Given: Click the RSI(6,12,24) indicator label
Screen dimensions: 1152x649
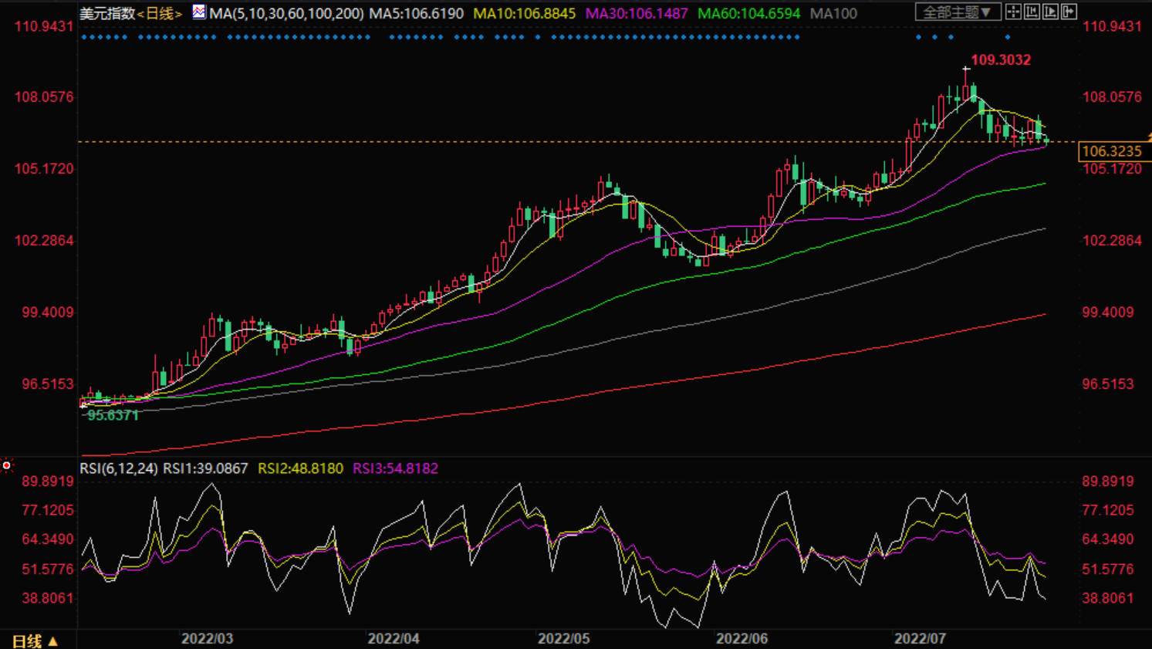Looking at the screenshot, I should 119,468.
